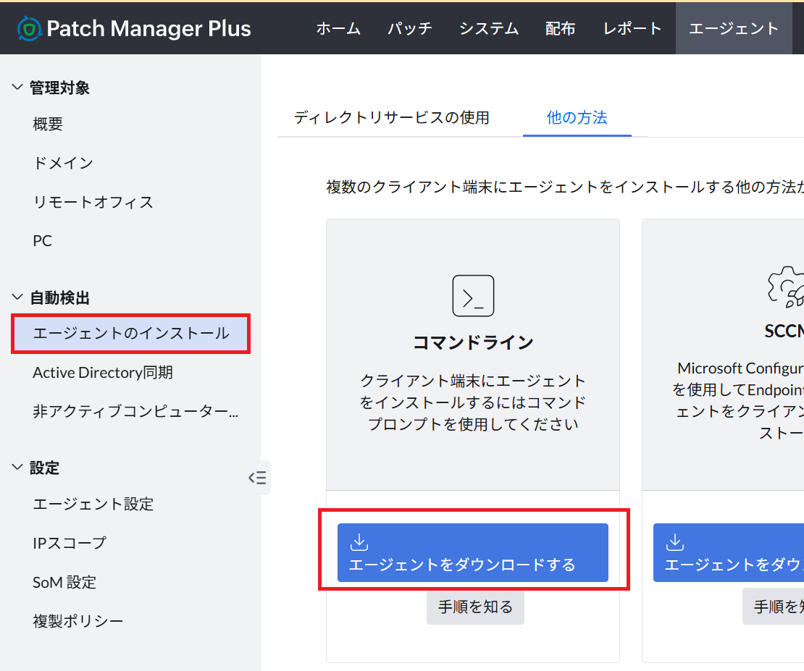Select PC in the sidebar
The height and width of the screenshot is (671, 804).
point(43,241)
